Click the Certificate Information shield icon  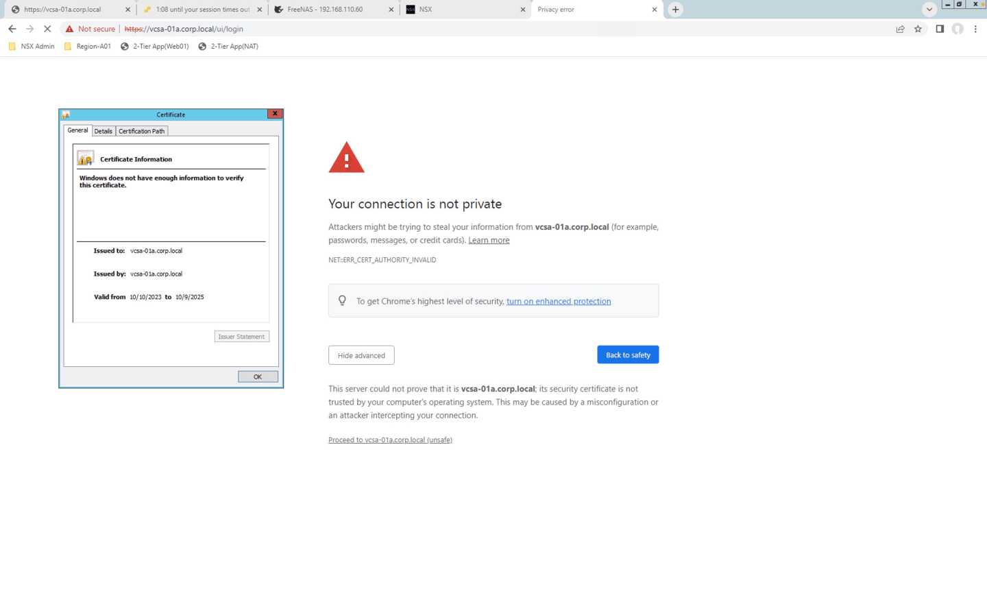pyautogui.click(x=85, y=158)
